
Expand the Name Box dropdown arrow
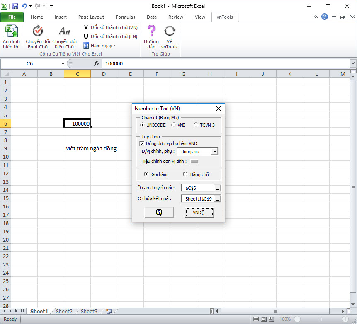(63, 64)
